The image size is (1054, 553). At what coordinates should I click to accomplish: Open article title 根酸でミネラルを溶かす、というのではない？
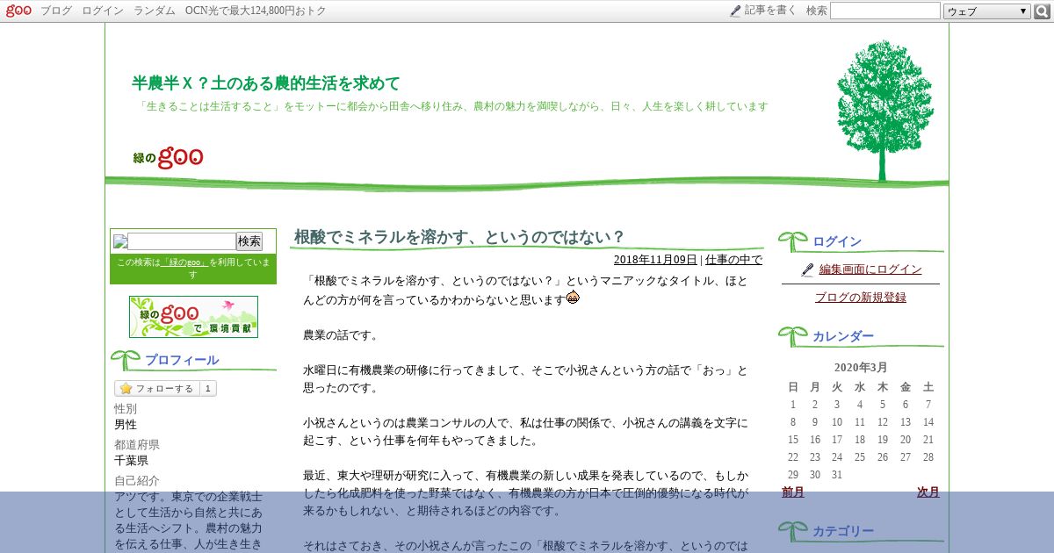[459, 237]
